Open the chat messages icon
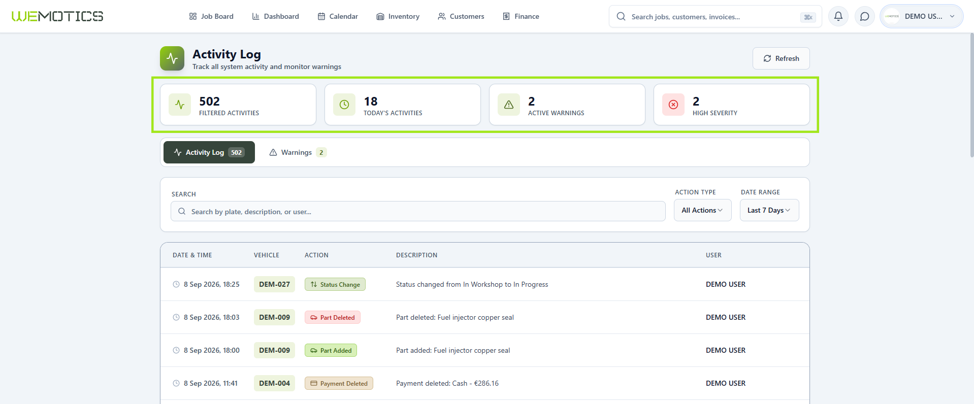 pyautogui.click(x=864, y=16)
